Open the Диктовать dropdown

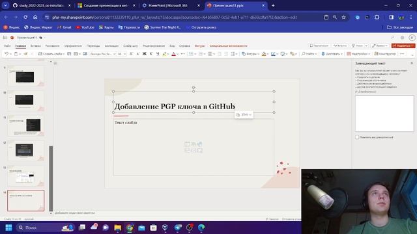tap(332, 54)
